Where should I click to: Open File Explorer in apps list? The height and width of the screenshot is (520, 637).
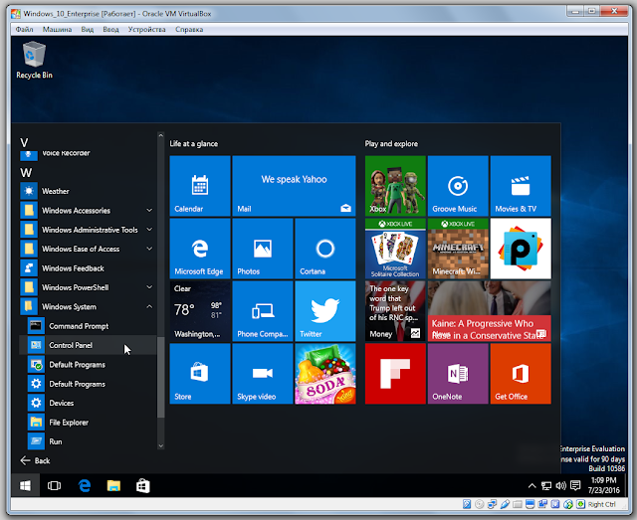[88, 423]
